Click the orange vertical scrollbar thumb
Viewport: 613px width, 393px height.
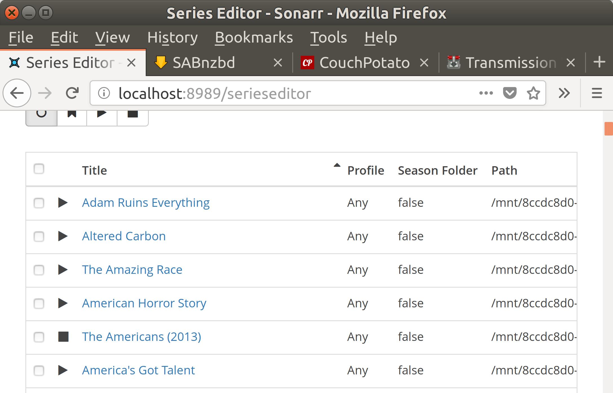[x=608, y=129]
